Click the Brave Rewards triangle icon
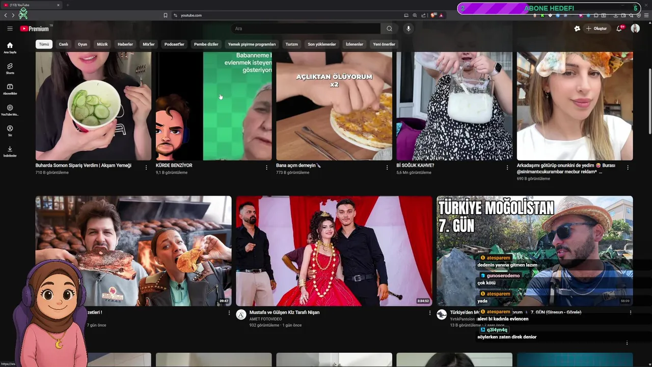The image size is (652, 367). [x=441, y=15]
